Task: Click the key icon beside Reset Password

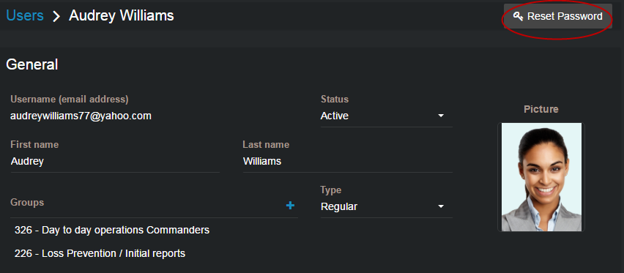Action: (x=518, y=16)
